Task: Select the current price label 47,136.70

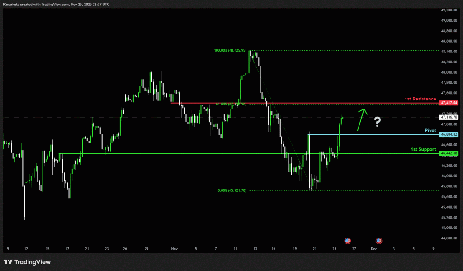Action: (448, 117)
